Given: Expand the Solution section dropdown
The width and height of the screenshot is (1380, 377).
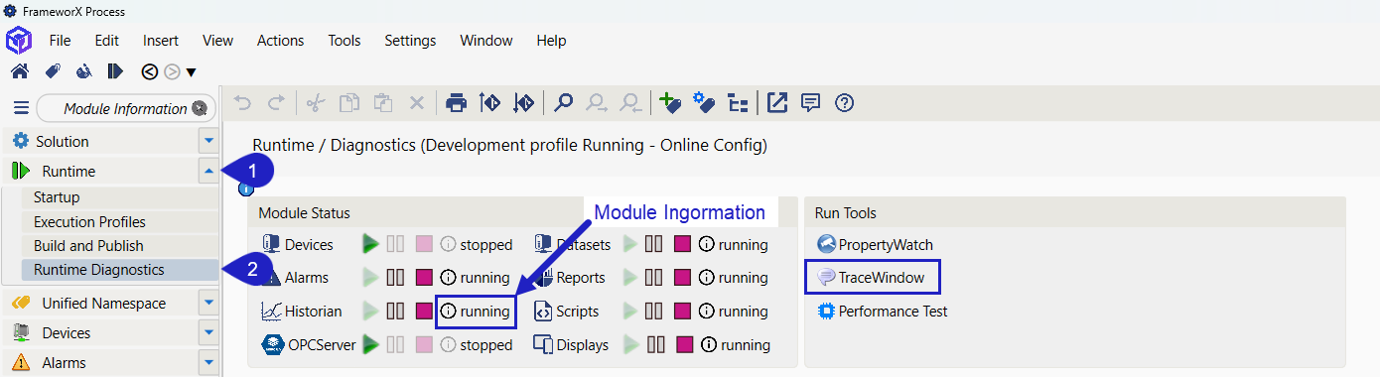Looking at the screenshot, I should click(x=207, y=141).
